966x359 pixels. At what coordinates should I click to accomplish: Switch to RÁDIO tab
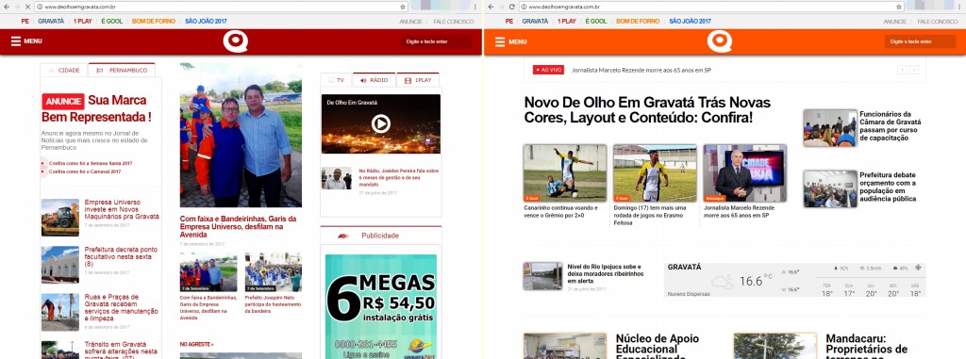(x=374, y=80)
